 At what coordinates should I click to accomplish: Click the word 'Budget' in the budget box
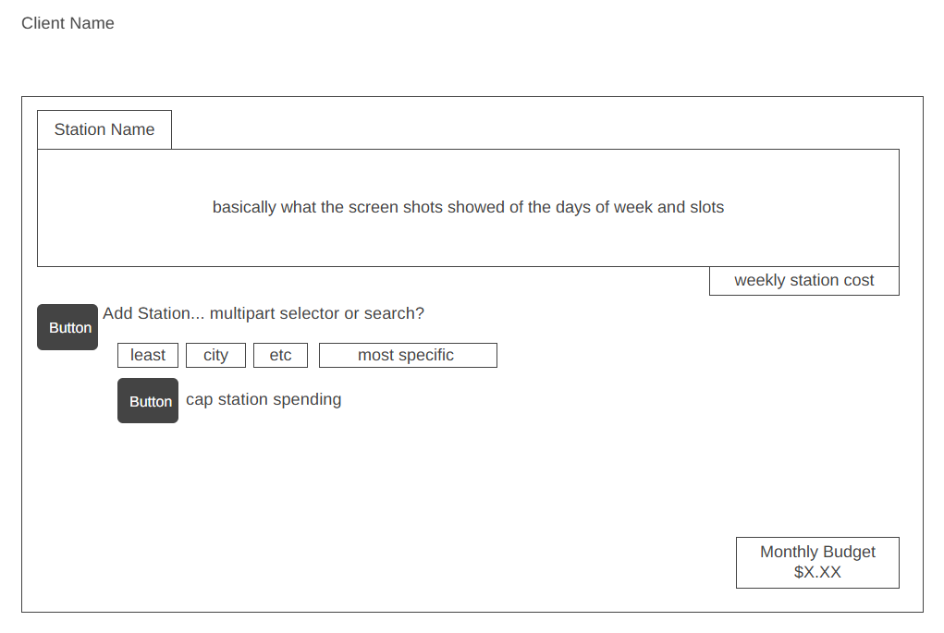(x=849, y=552)
